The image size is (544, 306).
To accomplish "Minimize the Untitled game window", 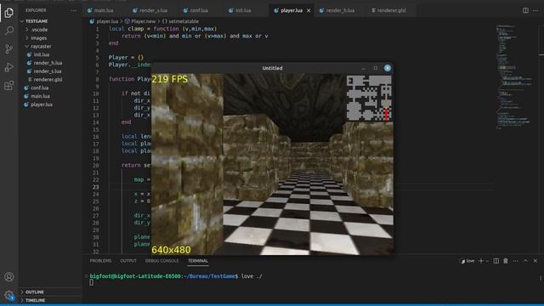I will (363, 68).
